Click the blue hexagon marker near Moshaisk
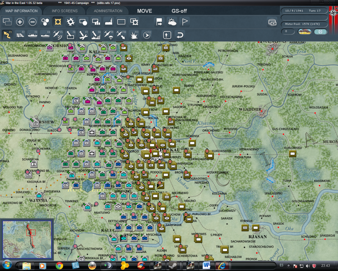This screenshot has height=271, width=338. (87, 185)
